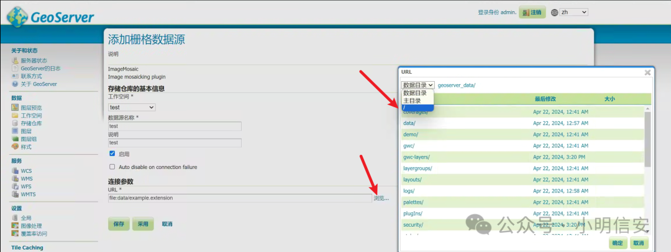Click the WFS service icon

pos(15,186)
